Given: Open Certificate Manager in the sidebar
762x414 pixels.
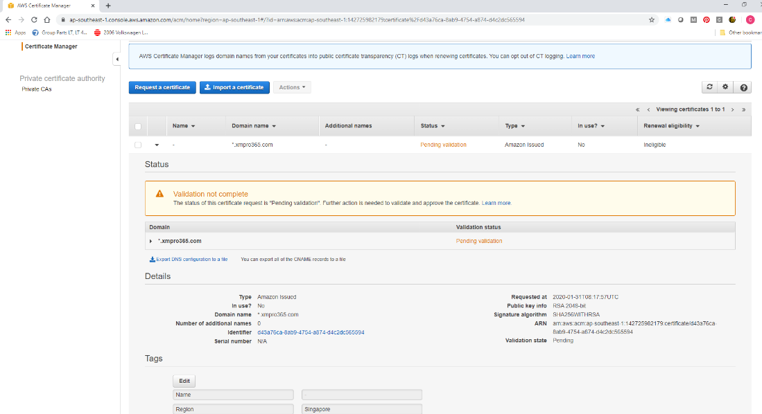Looking at the screenshot, I should 51,46.
